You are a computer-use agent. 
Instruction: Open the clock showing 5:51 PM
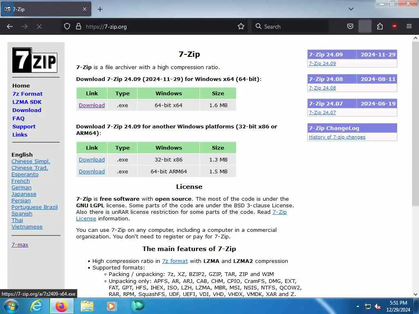point(398,306)
